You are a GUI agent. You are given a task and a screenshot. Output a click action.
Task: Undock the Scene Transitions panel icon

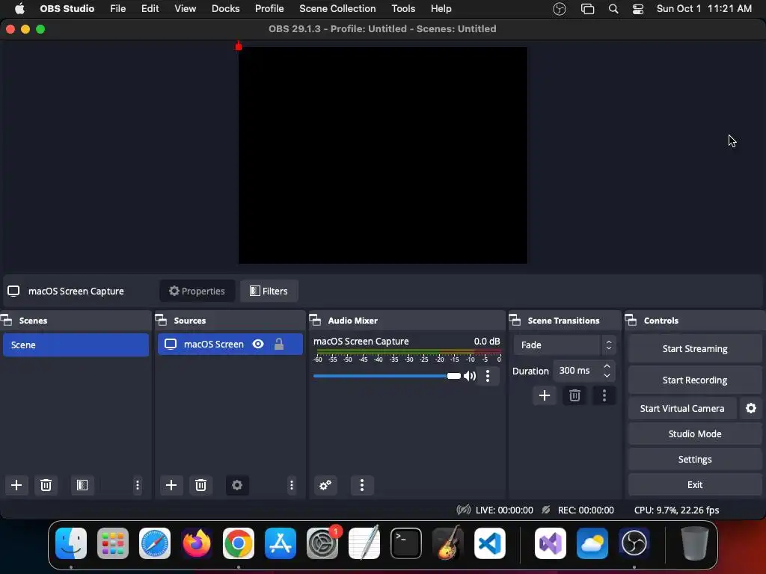(x=515, y=320)
